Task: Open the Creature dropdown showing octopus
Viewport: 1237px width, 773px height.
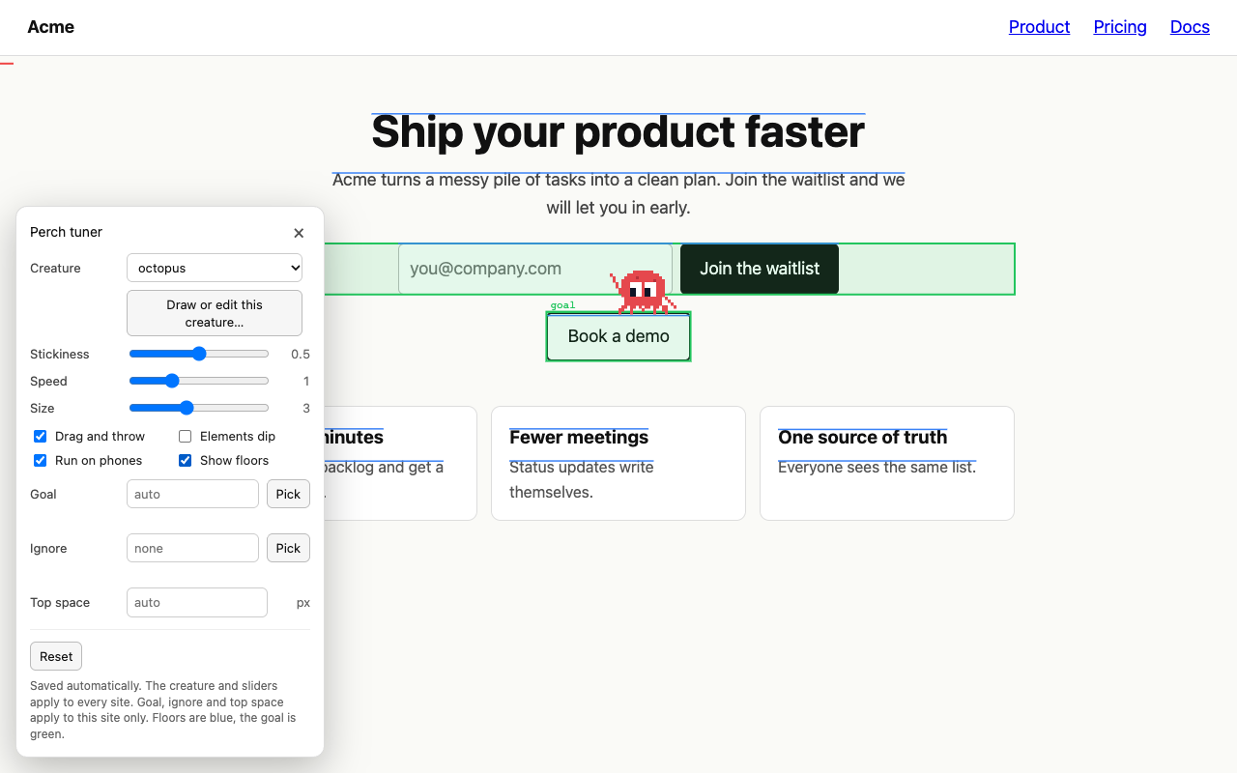Action: pos(215,268)
